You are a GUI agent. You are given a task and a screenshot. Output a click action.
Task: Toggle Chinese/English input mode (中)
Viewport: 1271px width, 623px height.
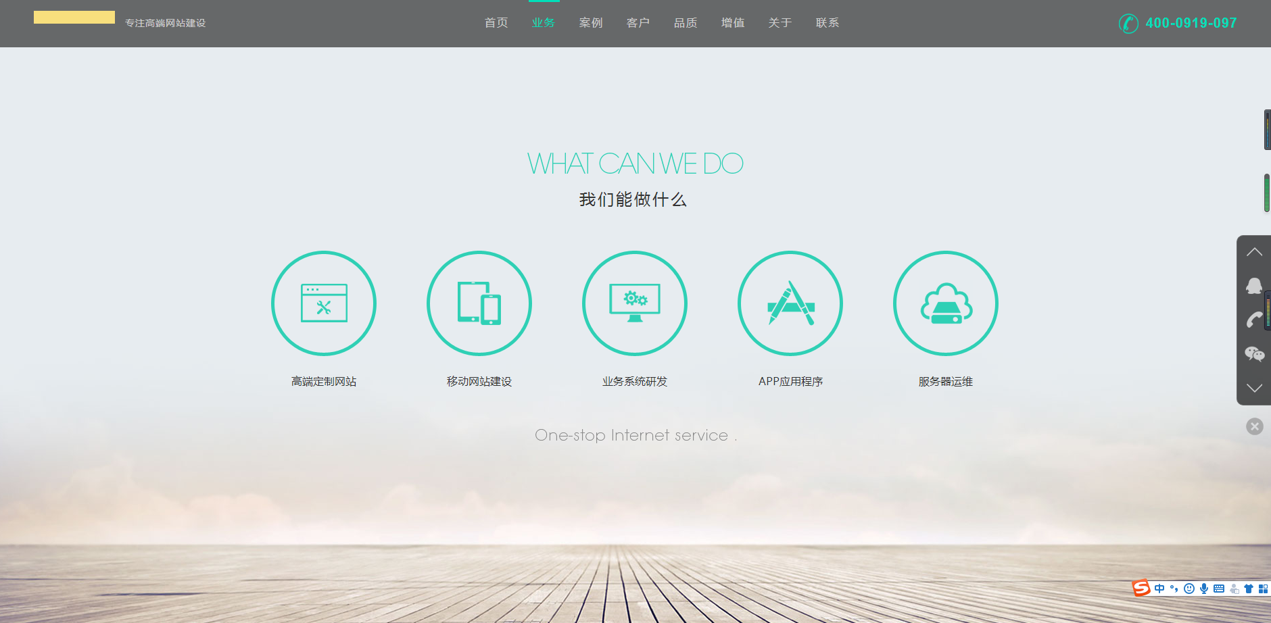click(1159, 589)
